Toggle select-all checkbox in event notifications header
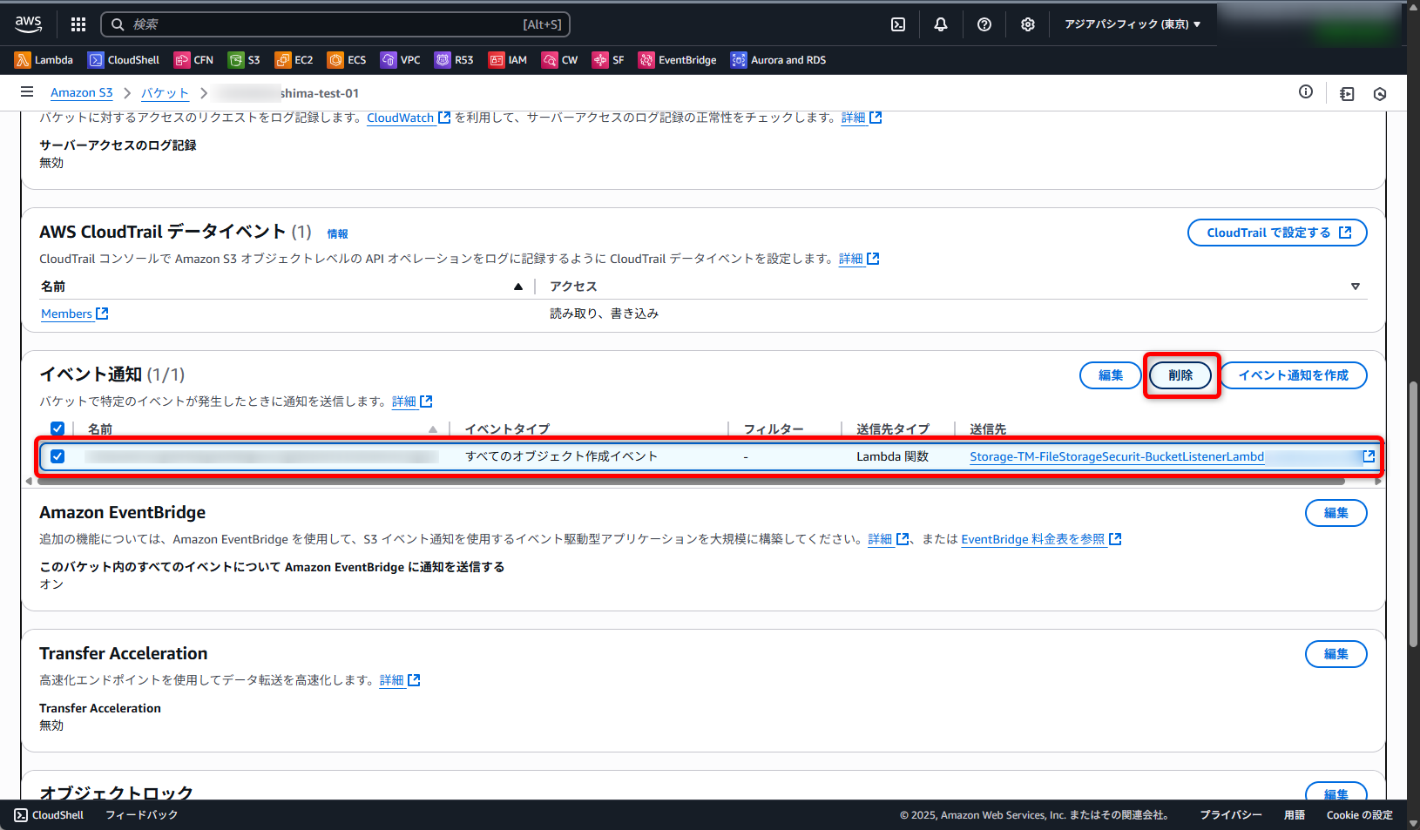The height and width of the screenshot is (830, 1420). pos(57,428)
